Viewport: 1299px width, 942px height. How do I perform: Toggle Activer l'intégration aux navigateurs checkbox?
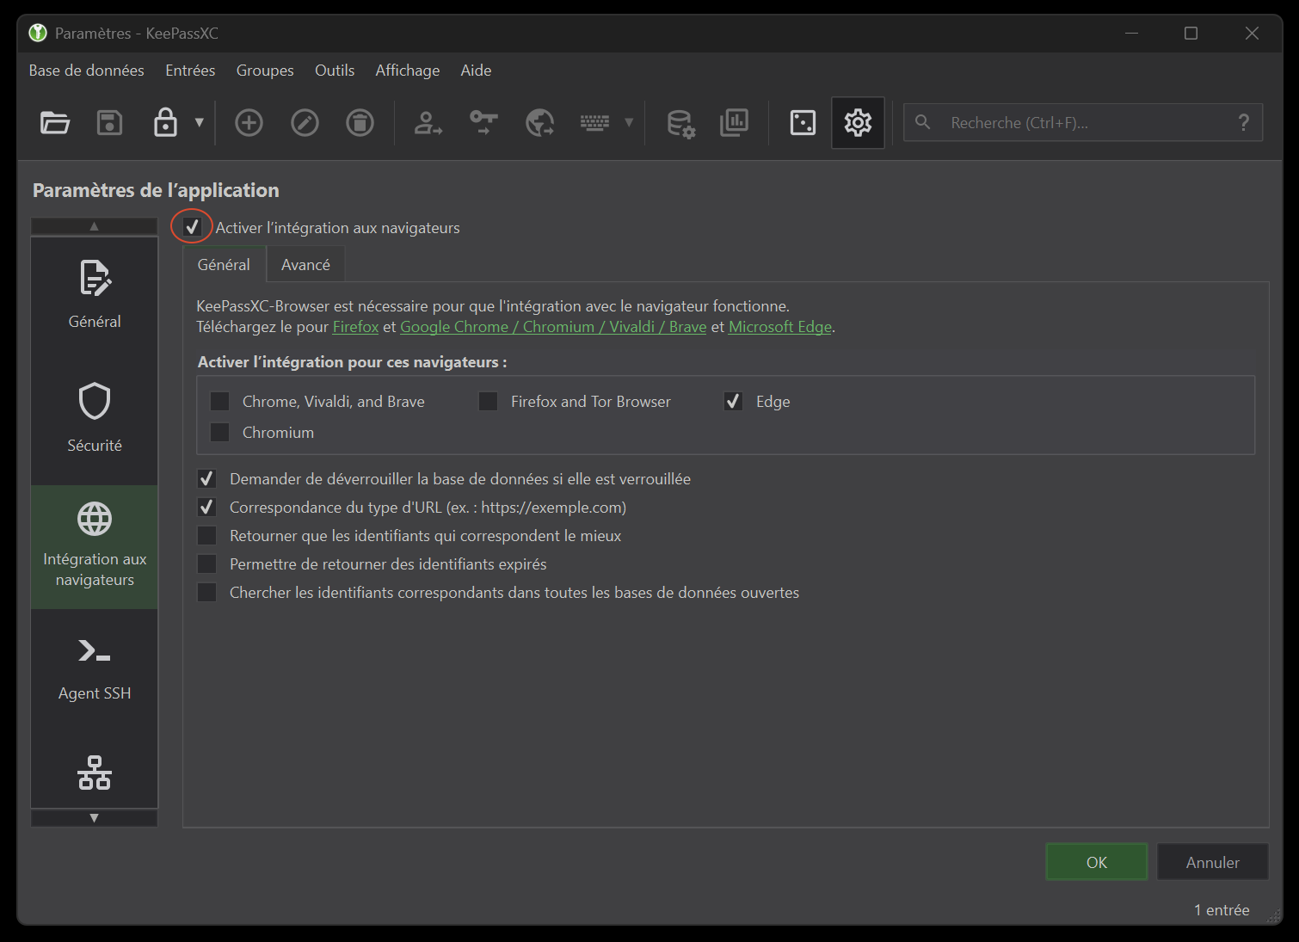[192, 227]
